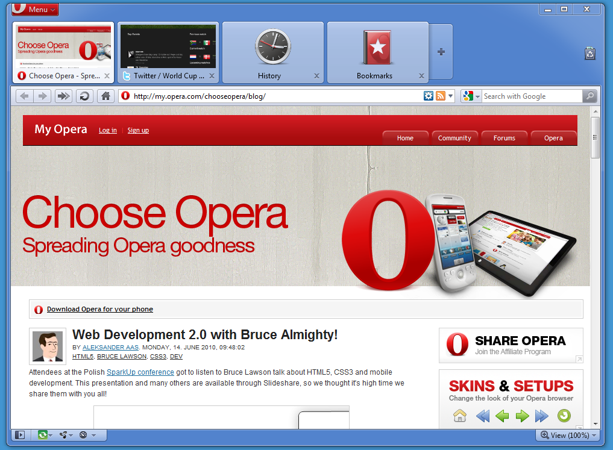Click the Log in link on My Opera

107,130
